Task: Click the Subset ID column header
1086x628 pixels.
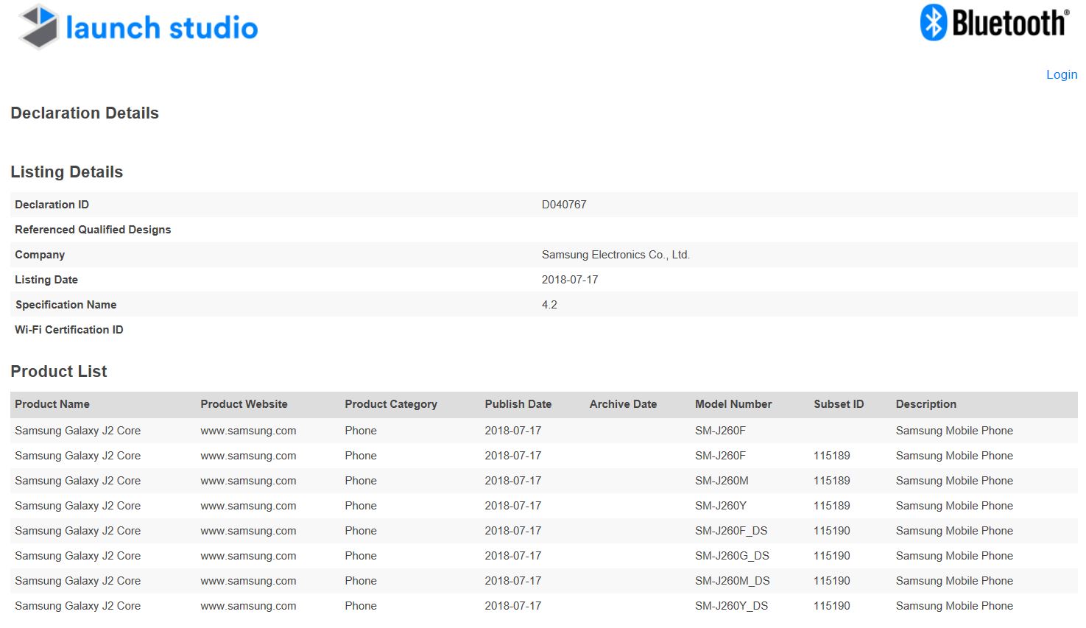Action: click(x=839, y=404)
